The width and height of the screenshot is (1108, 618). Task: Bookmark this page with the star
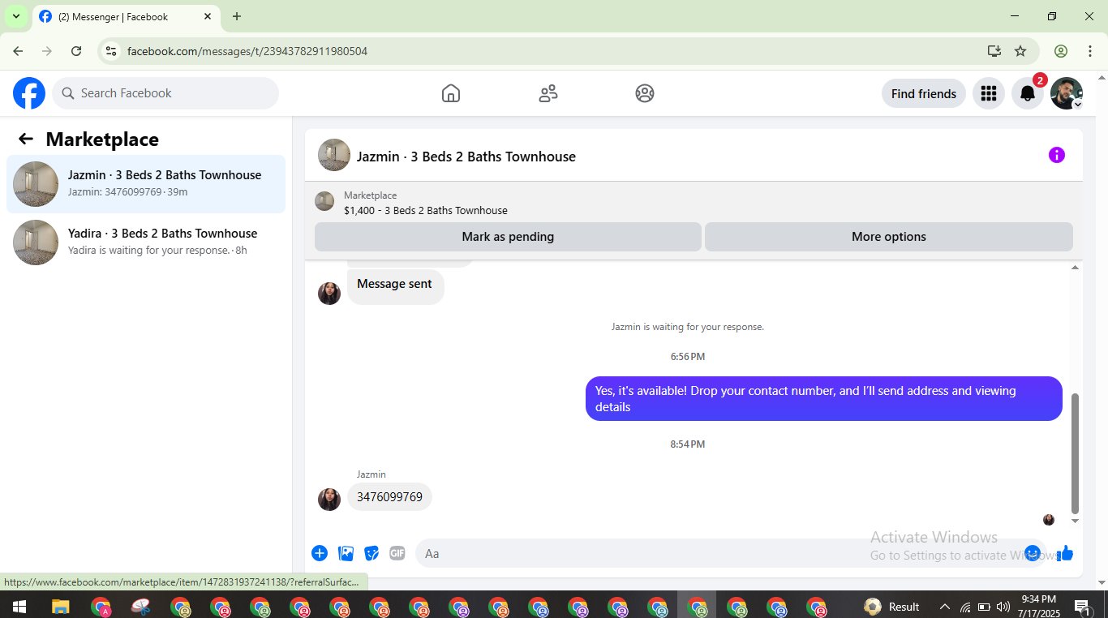[1020, 51]
